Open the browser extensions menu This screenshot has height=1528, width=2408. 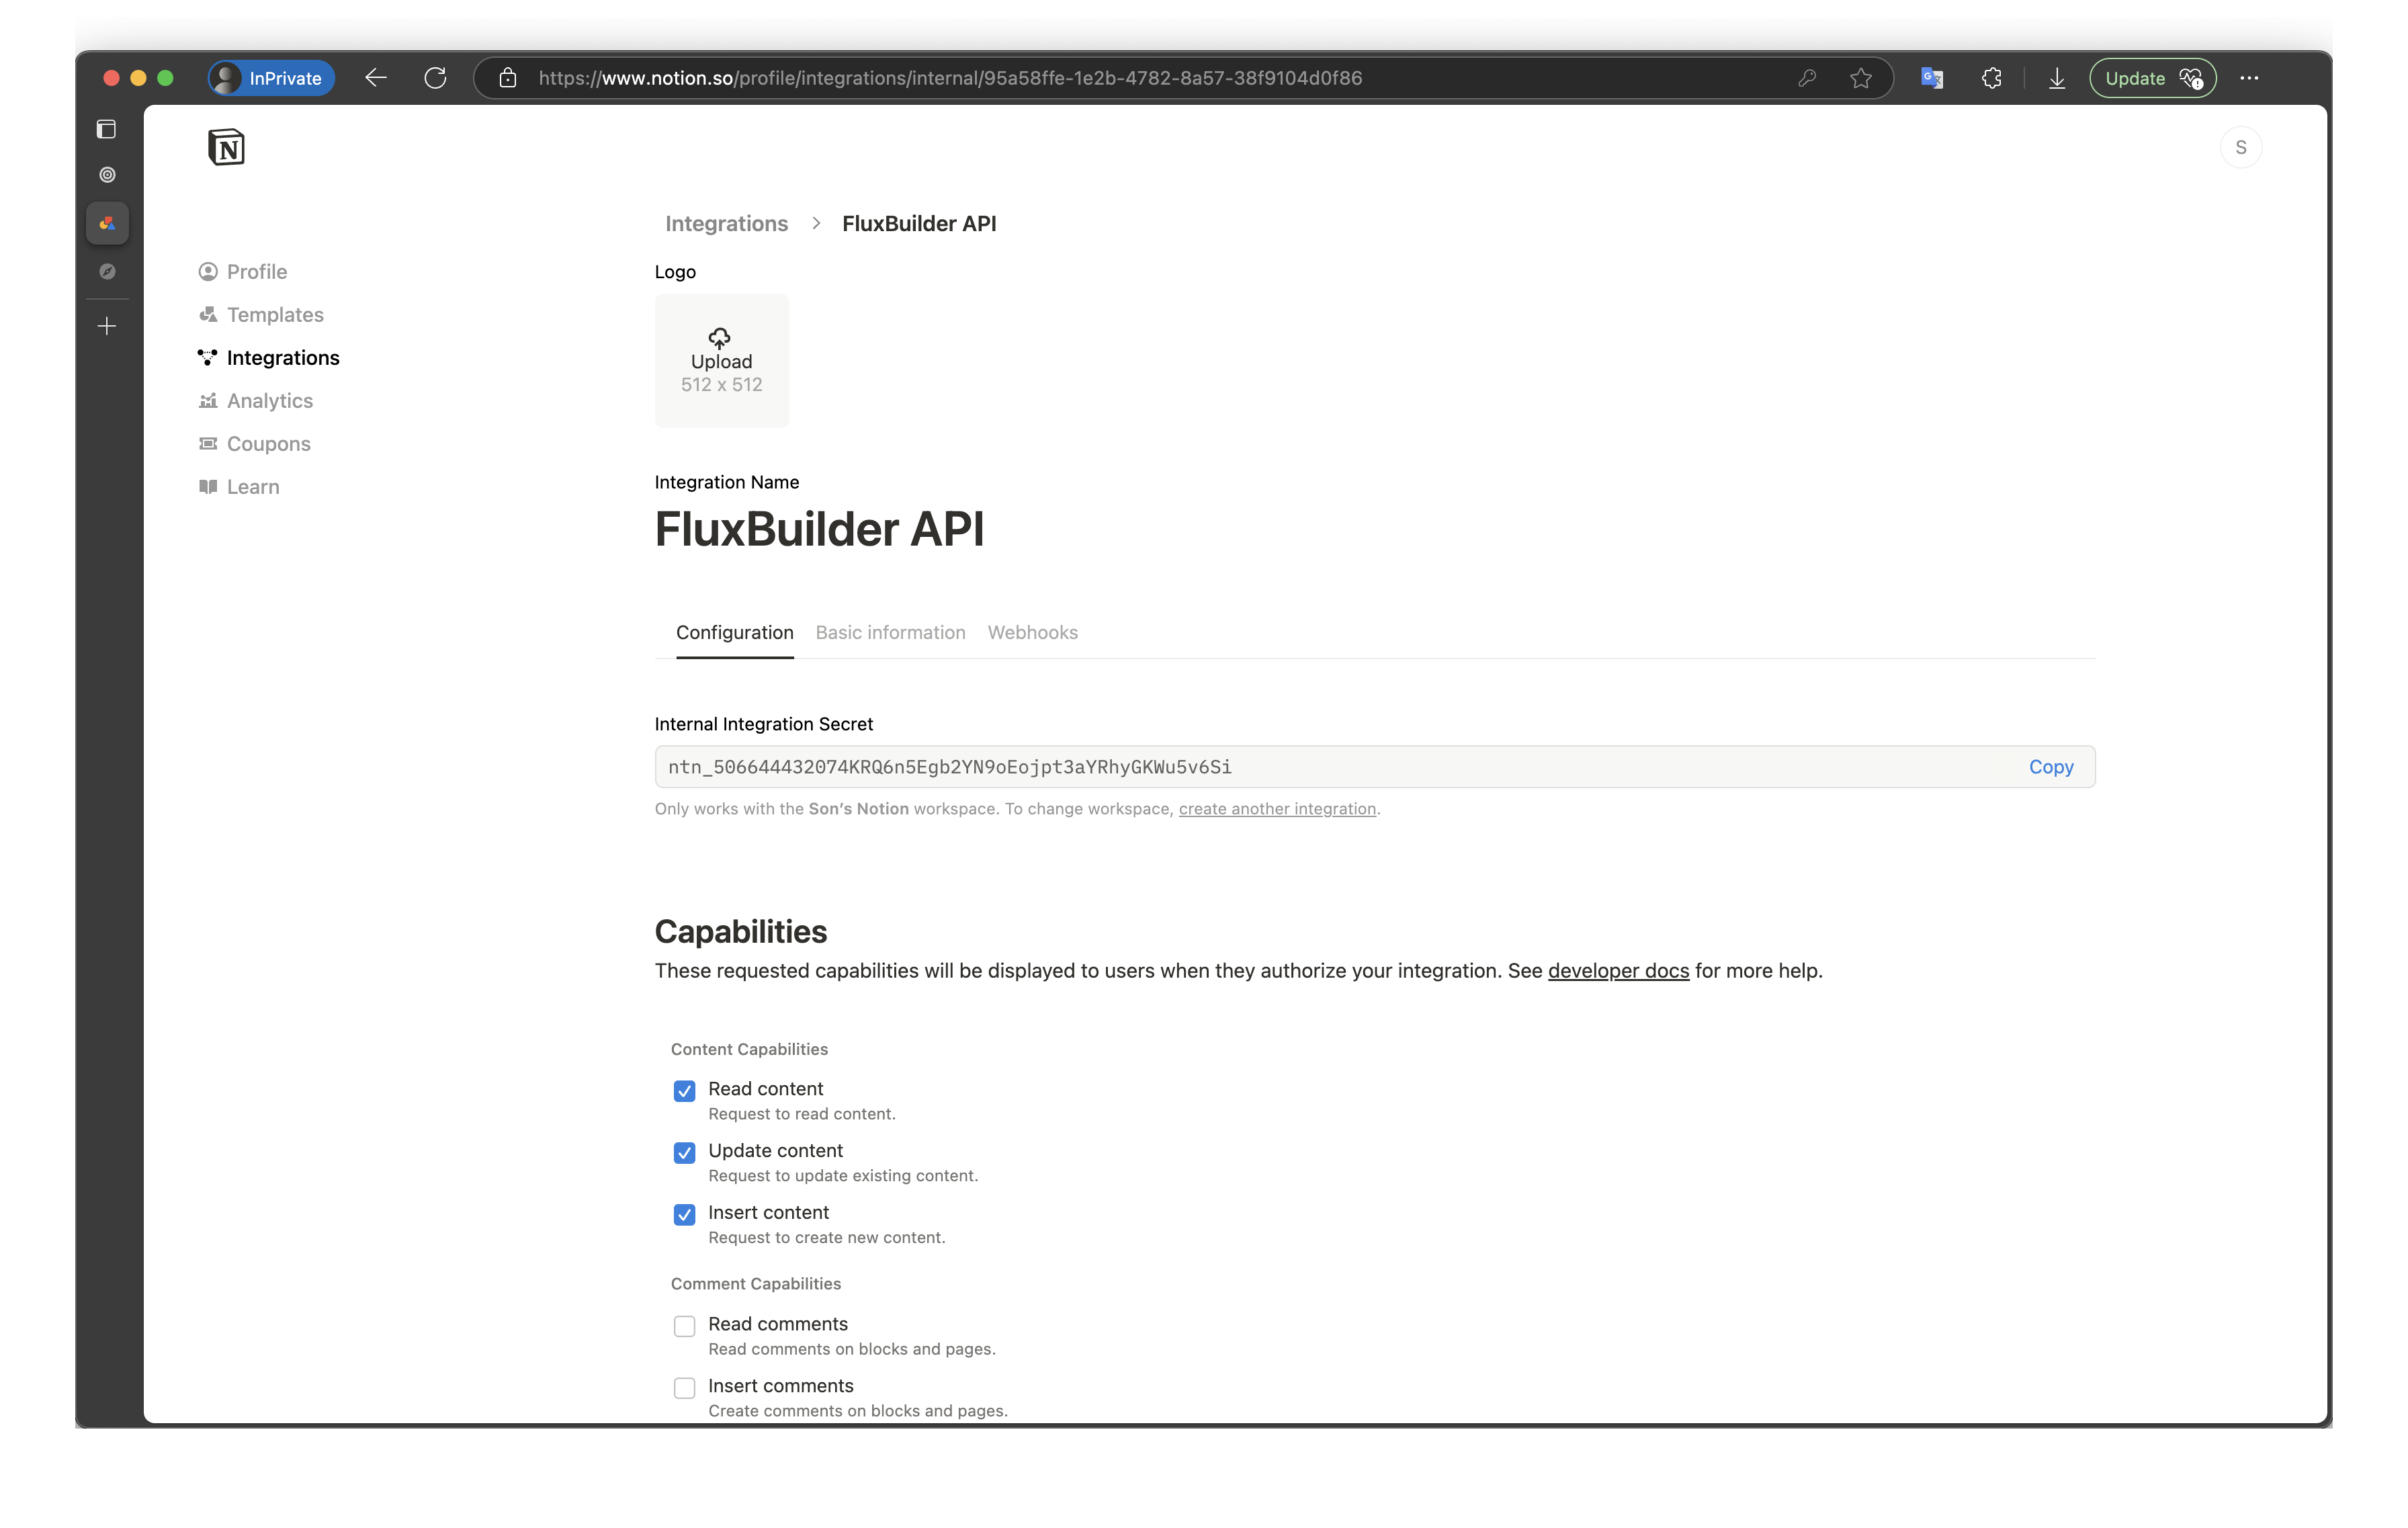tap(1991, 77)
